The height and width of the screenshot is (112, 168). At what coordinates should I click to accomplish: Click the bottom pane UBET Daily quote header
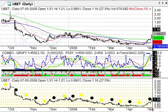[x=56, y=81]
